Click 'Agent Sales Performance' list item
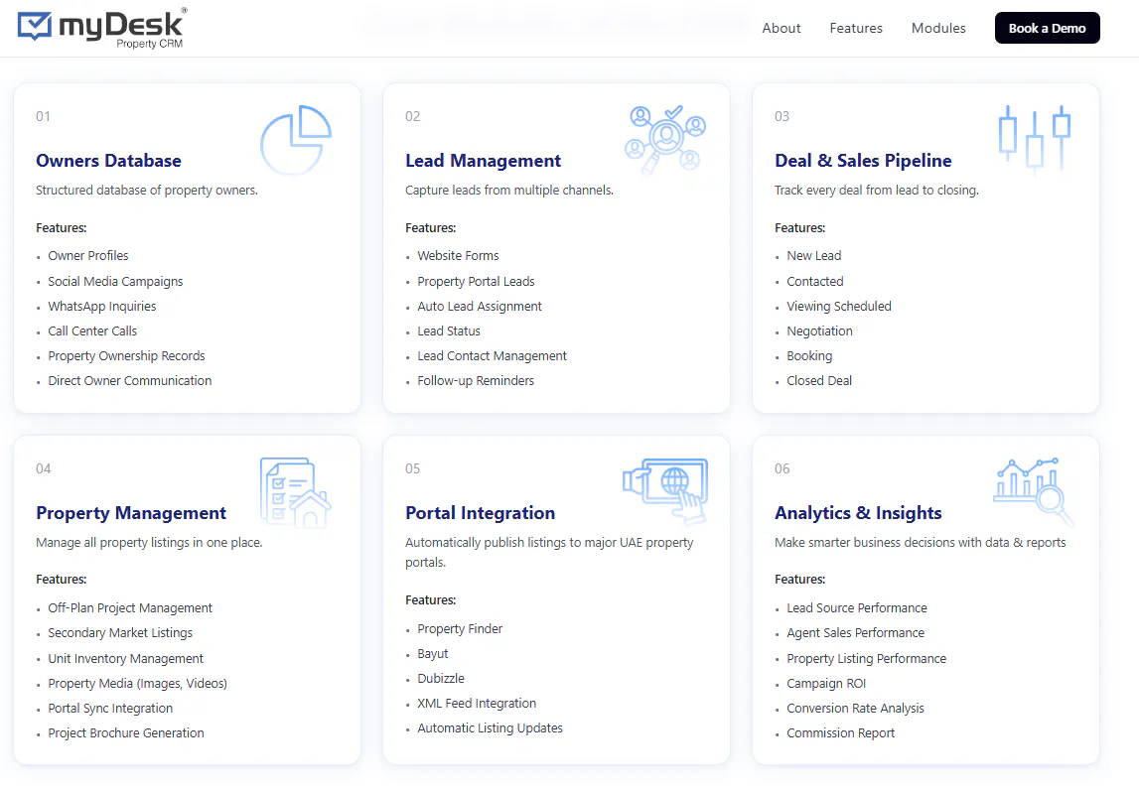Screen dimensions: 1139x791 (855, 633)
